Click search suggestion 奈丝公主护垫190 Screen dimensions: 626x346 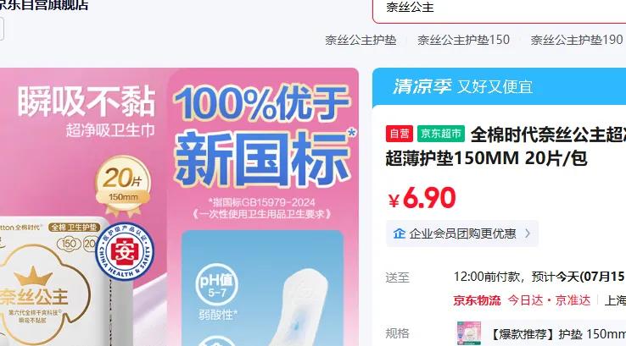[577, 40]
